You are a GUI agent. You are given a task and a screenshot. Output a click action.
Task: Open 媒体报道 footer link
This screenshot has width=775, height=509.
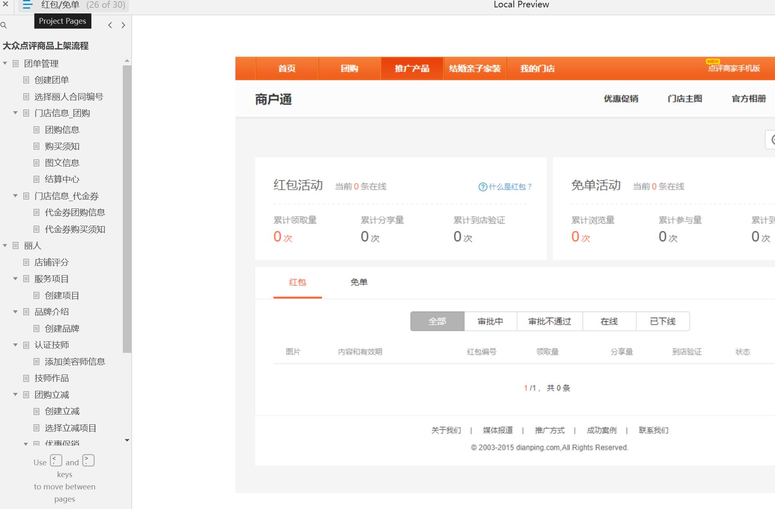tap(498, 430)
